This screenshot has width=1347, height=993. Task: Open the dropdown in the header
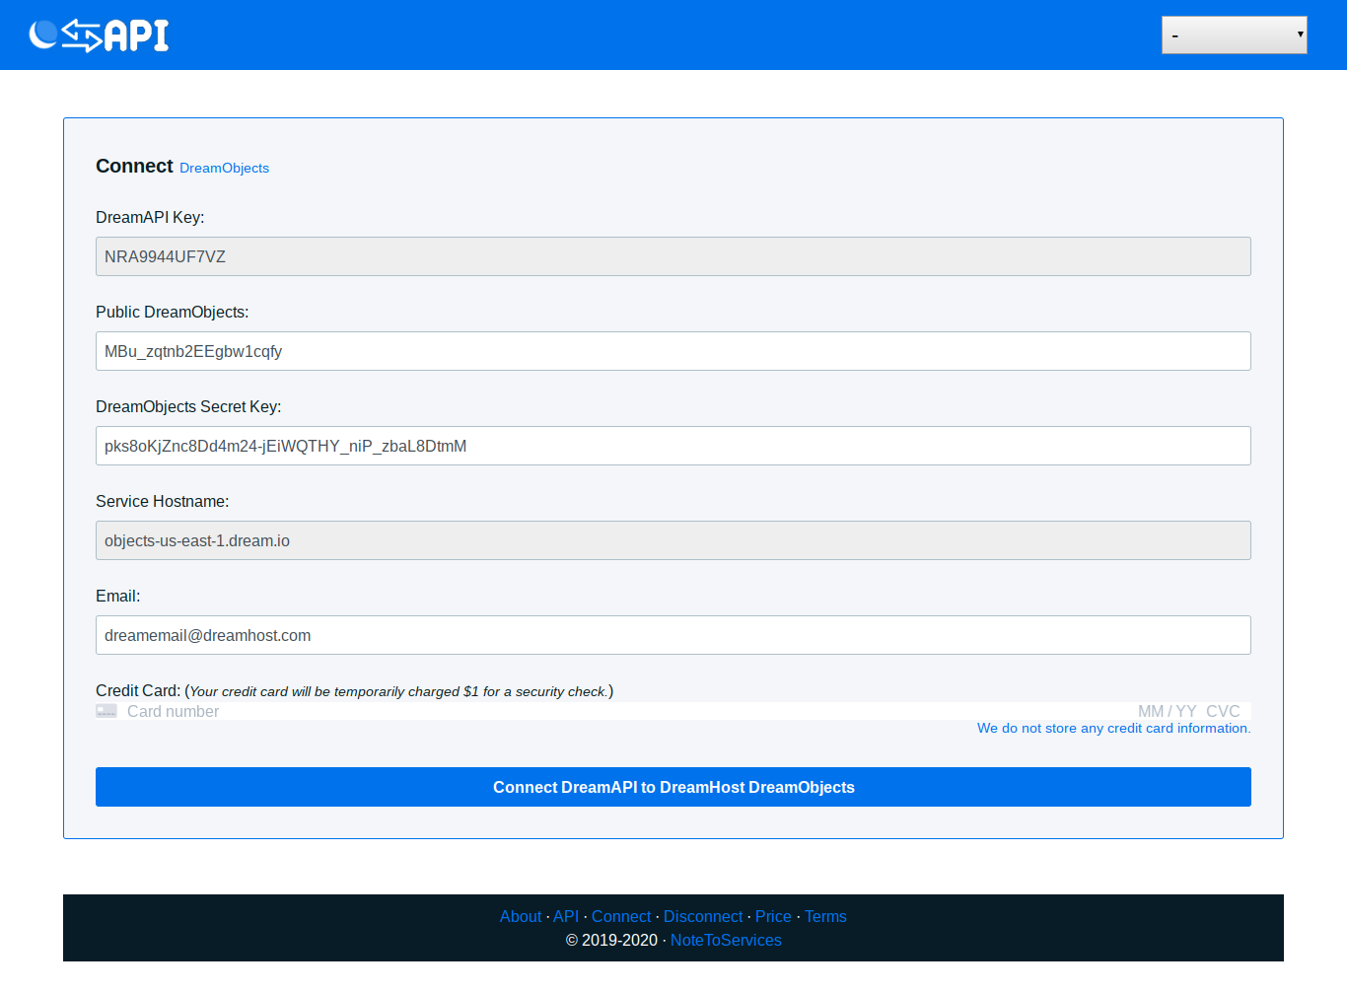[x=1235, y=35]
